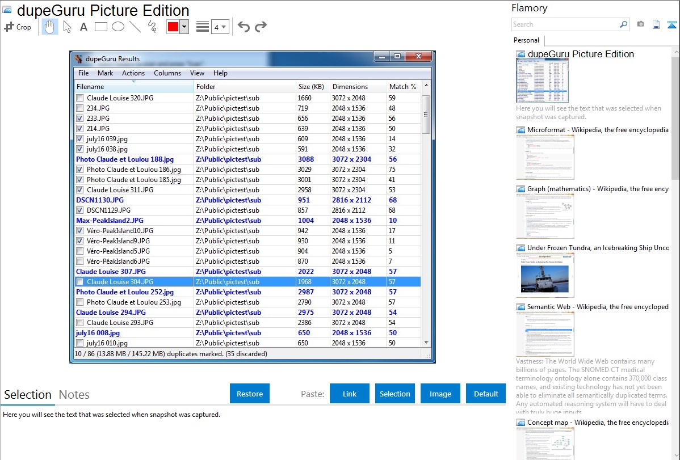Select the text annotation tool
This screenshot has height=460, width=680.
coord(83,27)
